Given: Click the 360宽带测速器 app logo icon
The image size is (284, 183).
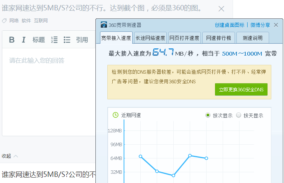Looking at the screenshot, I should pyautogui.click(x=104, y=25).
